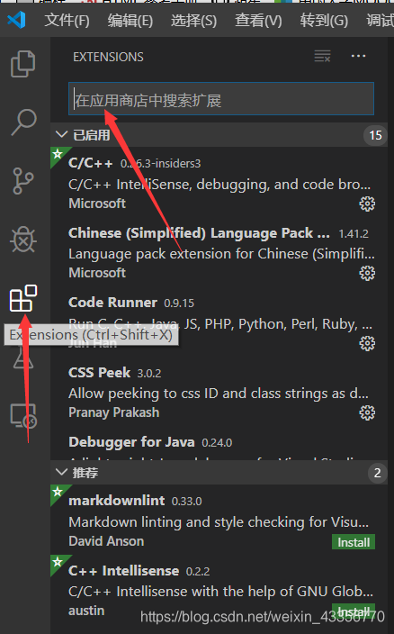Open manage gear for Chinese Language Pack
Screen dimensions: 394x634
coord(367,274)
